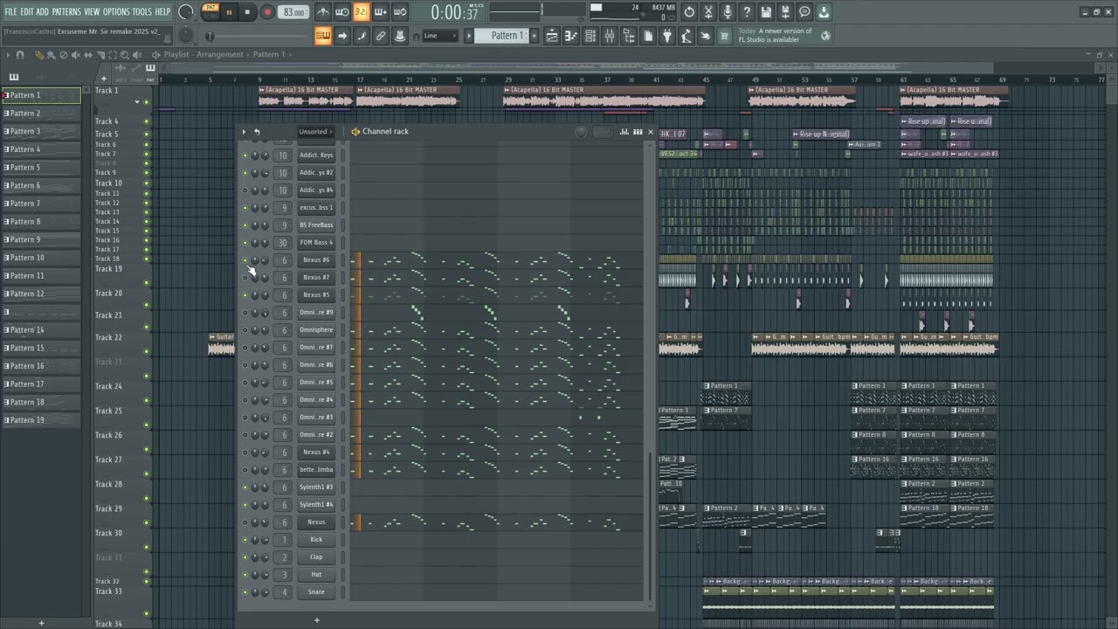
Task: Open the metronome toggle icon
Action: 323,12
